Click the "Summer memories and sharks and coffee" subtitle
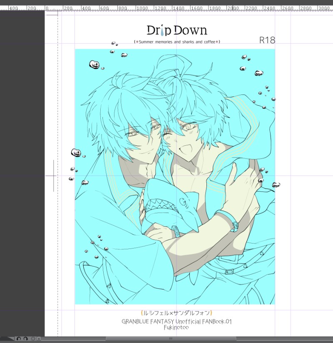Viewport: 333px width, 343px height. [x=177, y=42]
